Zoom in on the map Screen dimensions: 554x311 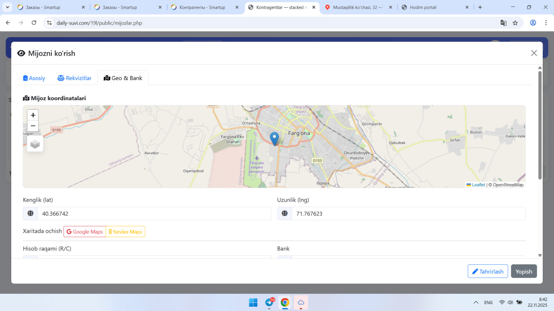pos(33,115)
